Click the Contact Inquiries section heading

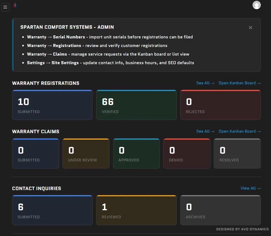click(x=36, y=188)
